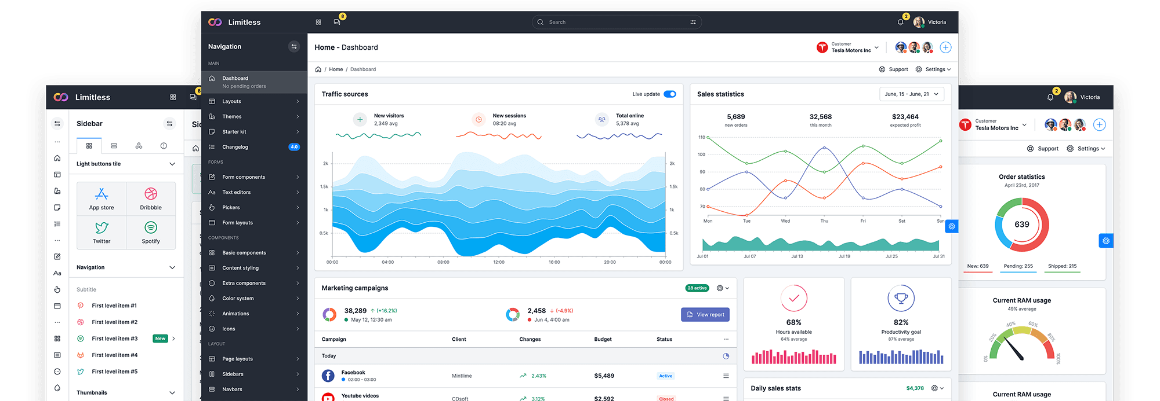Image resolution: width=1160 pixels, height=401 pixels.
Task: Select the Dribbble tile icon
Action: pos(151,194)
